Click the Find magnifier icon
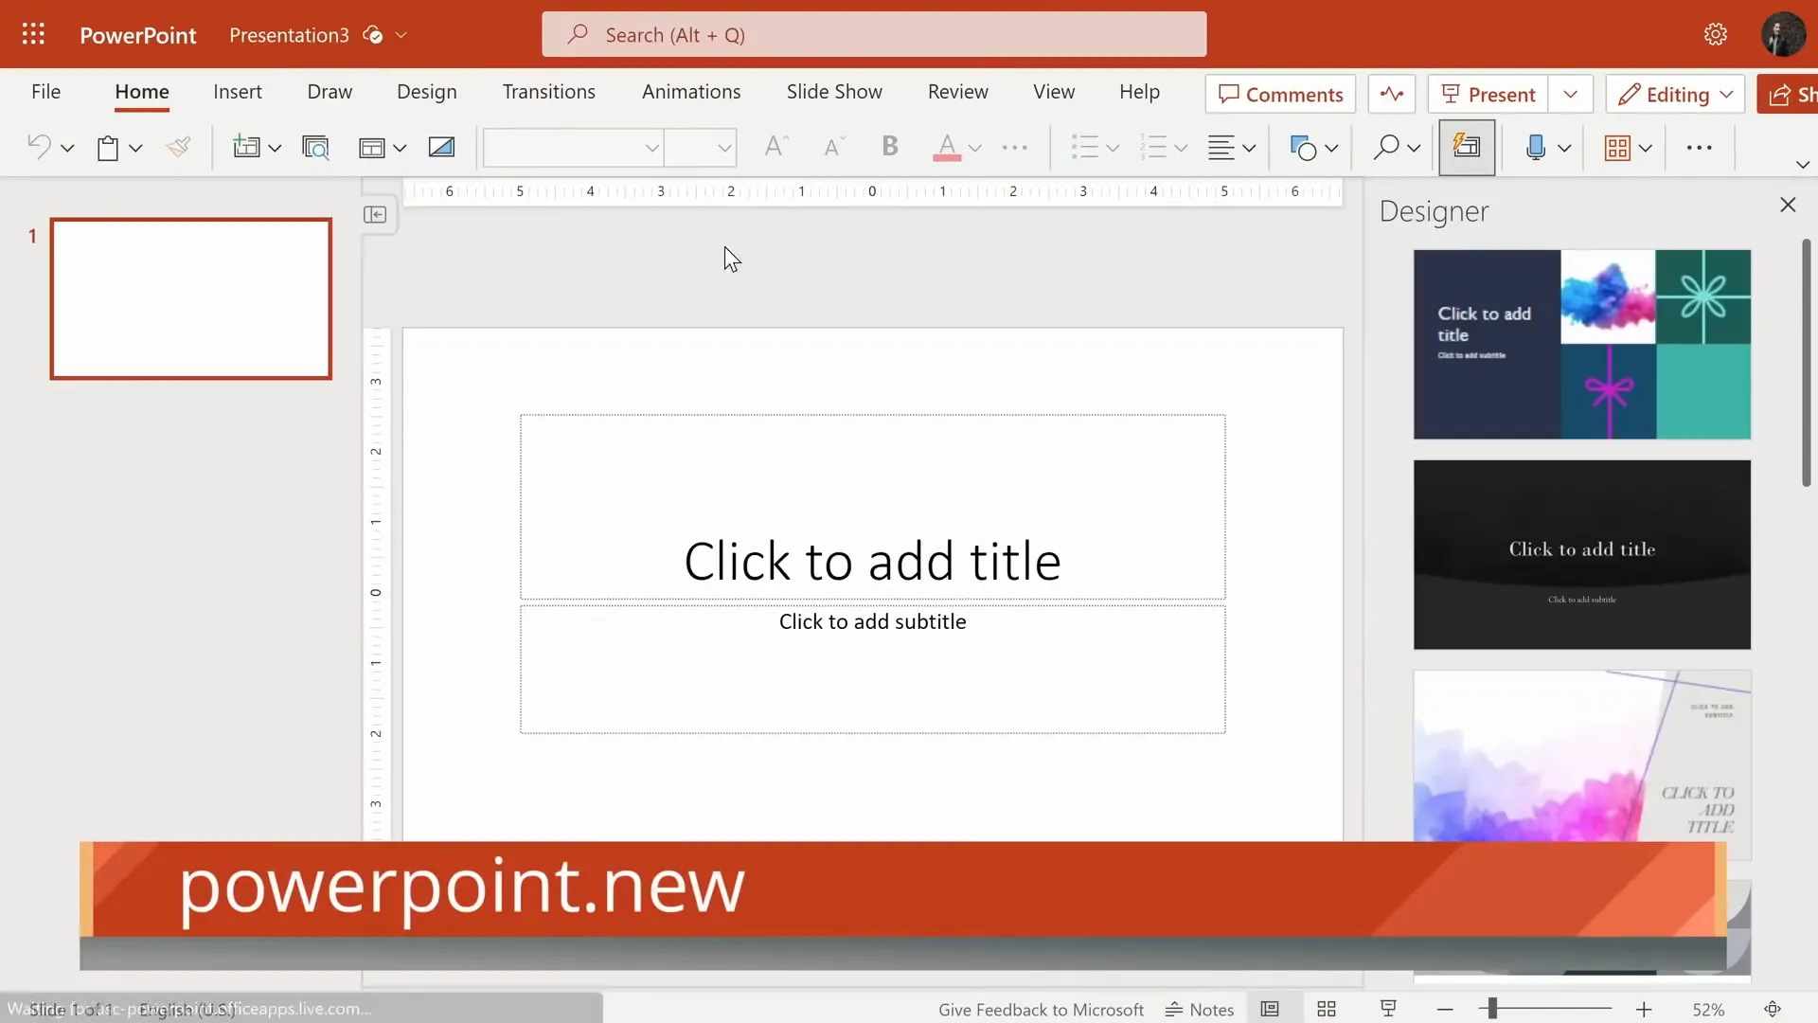This screenshot has height=1023, width=1818. tap(1386, 147)
